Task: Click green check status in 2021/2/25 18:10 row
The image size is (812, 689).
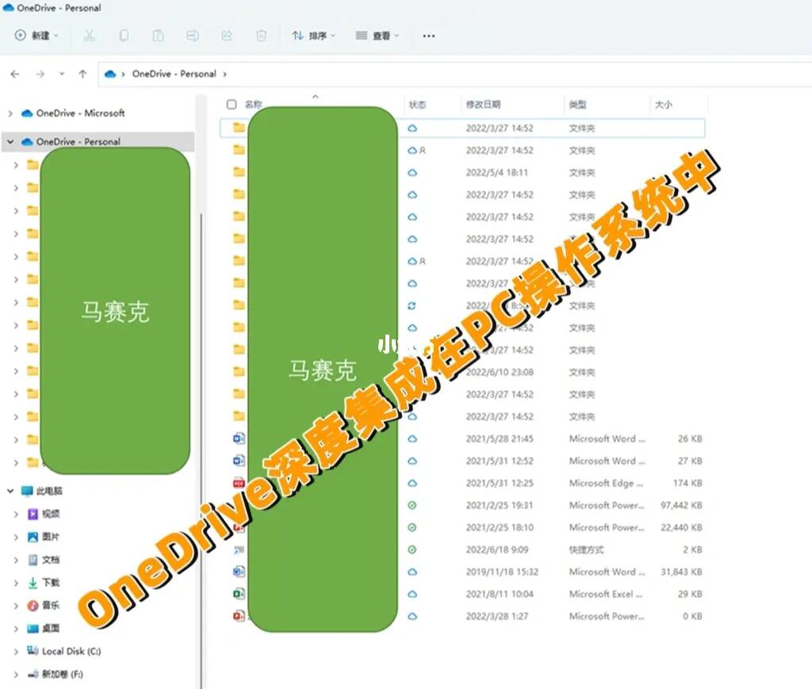Action: (412, 527)
